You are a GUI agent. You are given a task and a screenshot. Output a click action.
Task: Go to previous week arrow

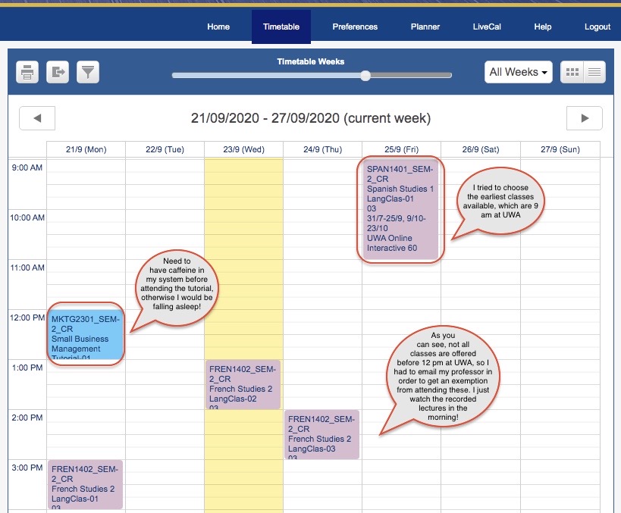[36, 118]
